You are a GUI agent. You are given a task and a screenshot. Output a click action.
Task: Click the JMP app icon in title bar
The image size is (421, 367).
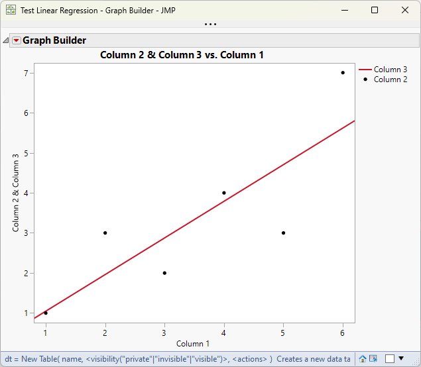[11, 10]
